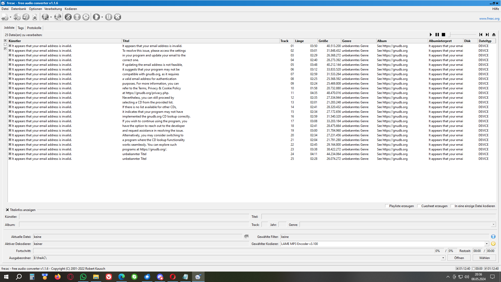
Task: Clear the joblist with trash icon
Action: [35, 17]
